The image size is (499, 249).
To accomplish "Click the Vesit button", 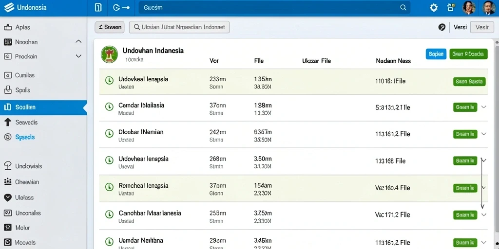I will (x=482, y=27).
